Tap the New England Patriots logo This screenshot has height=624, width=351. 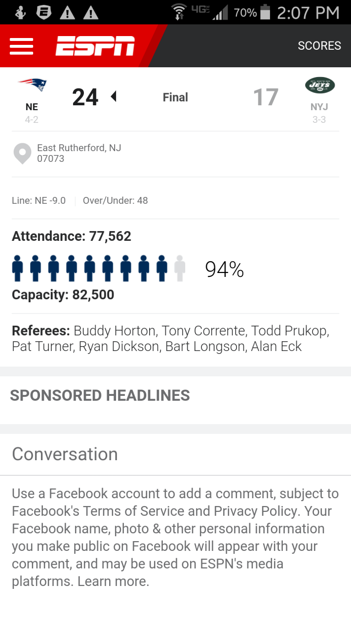point(32,85)
